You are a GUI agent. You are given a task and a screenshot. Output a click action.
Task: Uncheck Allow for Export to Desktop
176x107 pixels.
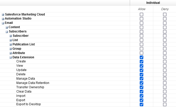click(x=142, y=104)
